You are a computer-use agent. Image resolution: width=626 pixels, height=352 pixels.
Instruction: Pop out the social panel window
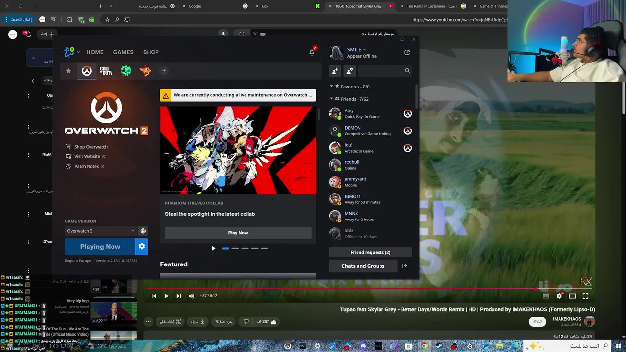(x=407, y=52)
